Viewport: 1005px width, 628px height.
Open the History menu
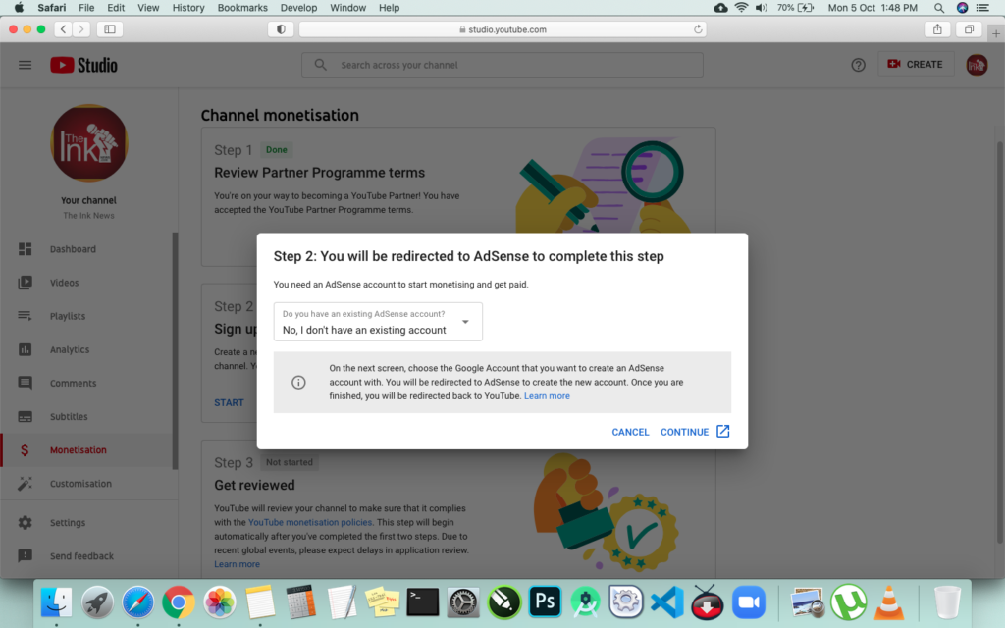point(188,8)
